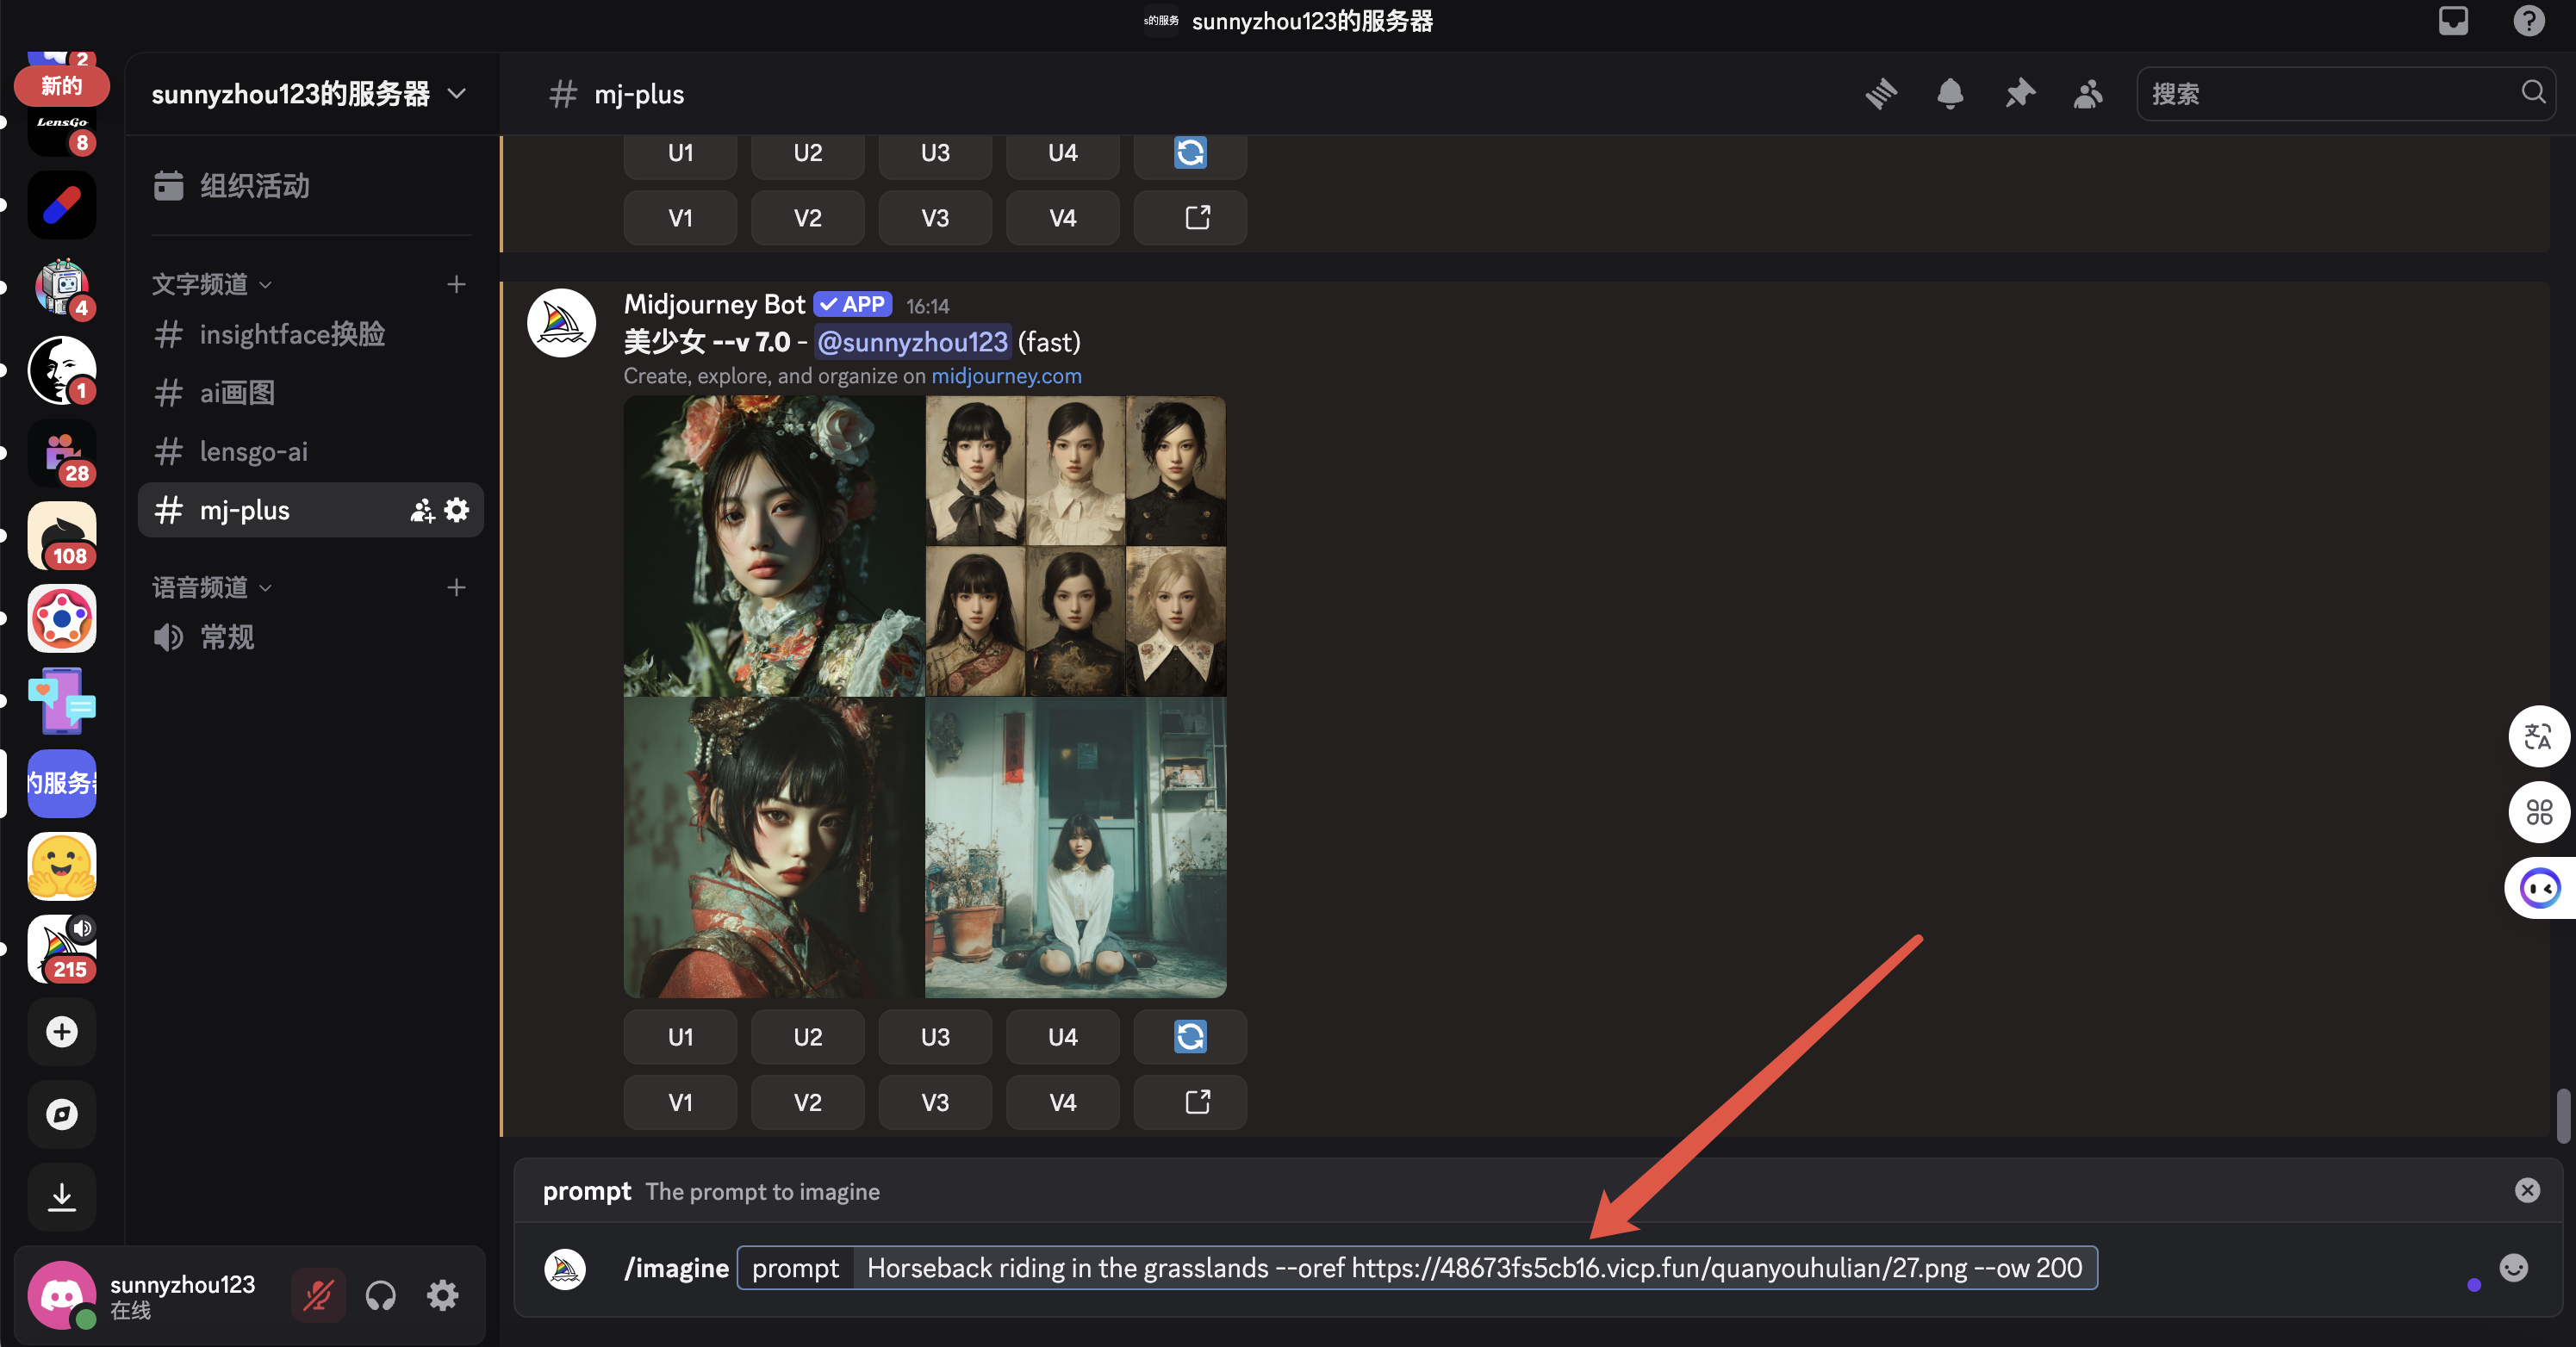This screenshot has height=1347, width=2576.
Task: Click the 搜索 search field
Action: coord(2330,94)
